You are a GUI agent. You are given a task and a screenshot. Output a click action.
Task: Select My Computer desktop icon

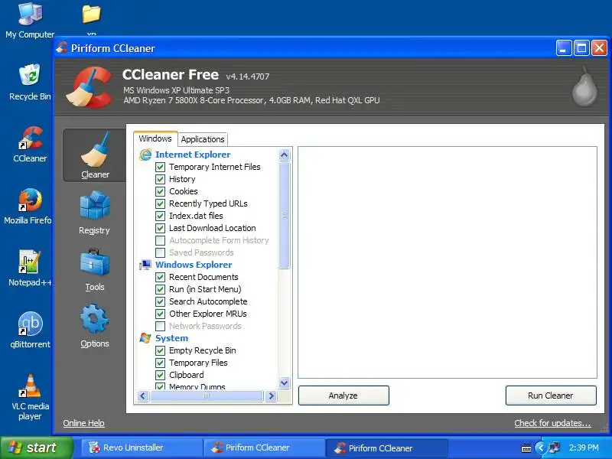pos(30,21)
